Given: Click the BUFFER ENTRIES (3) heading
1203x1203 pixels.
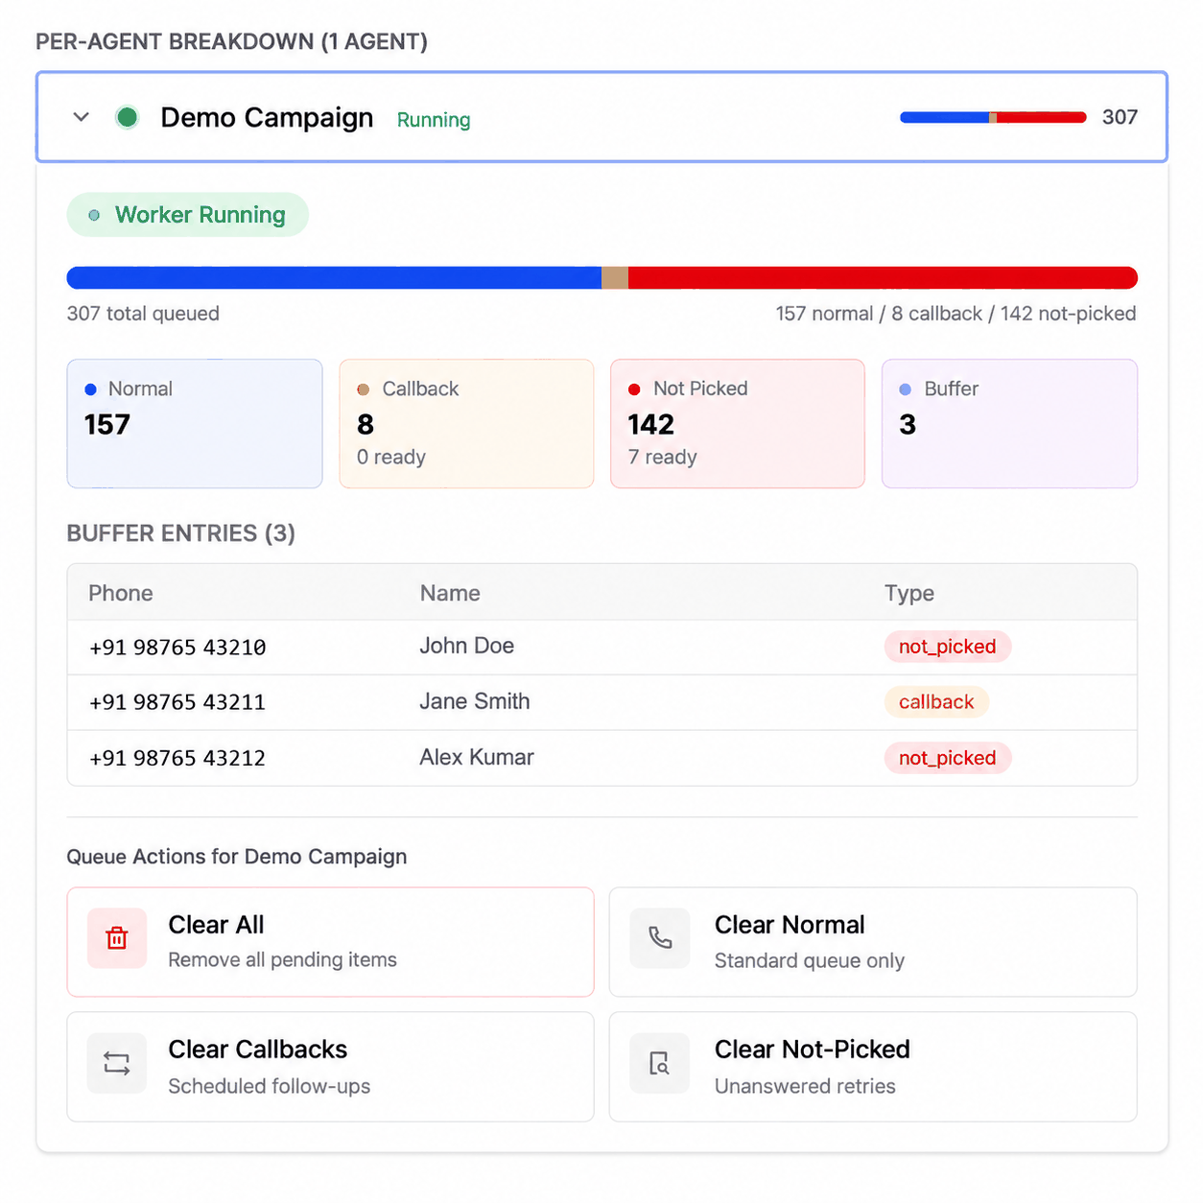Looking at the screenshot, I should (181, 533).
